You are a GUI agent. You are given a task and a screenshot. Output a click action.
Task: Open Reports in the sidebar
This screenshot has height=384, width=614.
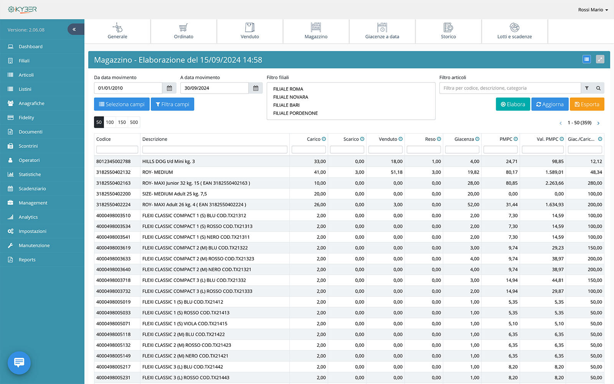click(42, 260)
